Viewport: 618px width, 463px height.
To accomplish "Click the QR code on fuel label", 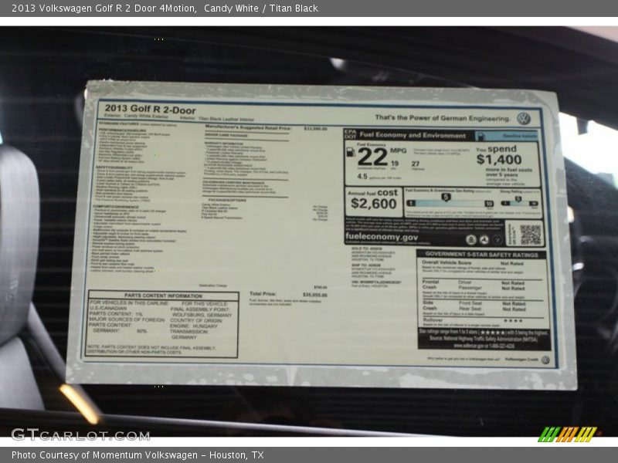I will click(530, 235).
